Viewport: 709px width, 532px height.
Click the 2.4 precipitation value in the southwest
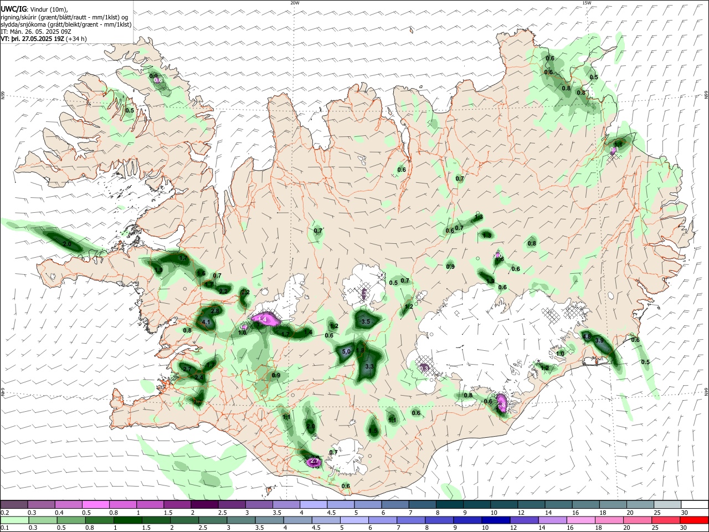pyautogui.click(x=199, y=377)
